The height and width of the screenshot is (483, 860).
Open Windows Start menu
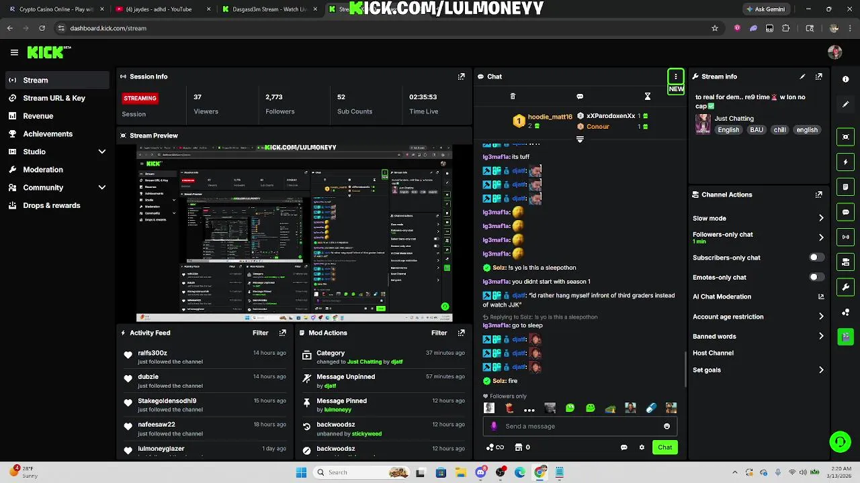(301, 472)
